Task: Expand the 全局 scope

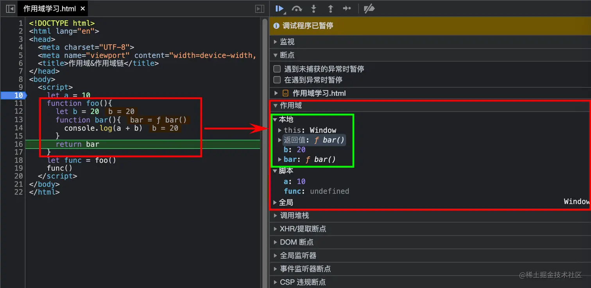Action: (x=275, y=202)
